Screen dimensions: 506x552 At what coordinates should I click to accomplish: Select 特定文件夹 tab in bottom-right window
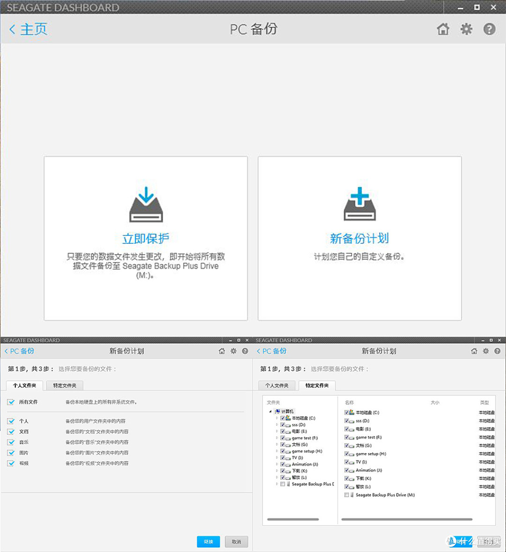(x=317, y=386)
